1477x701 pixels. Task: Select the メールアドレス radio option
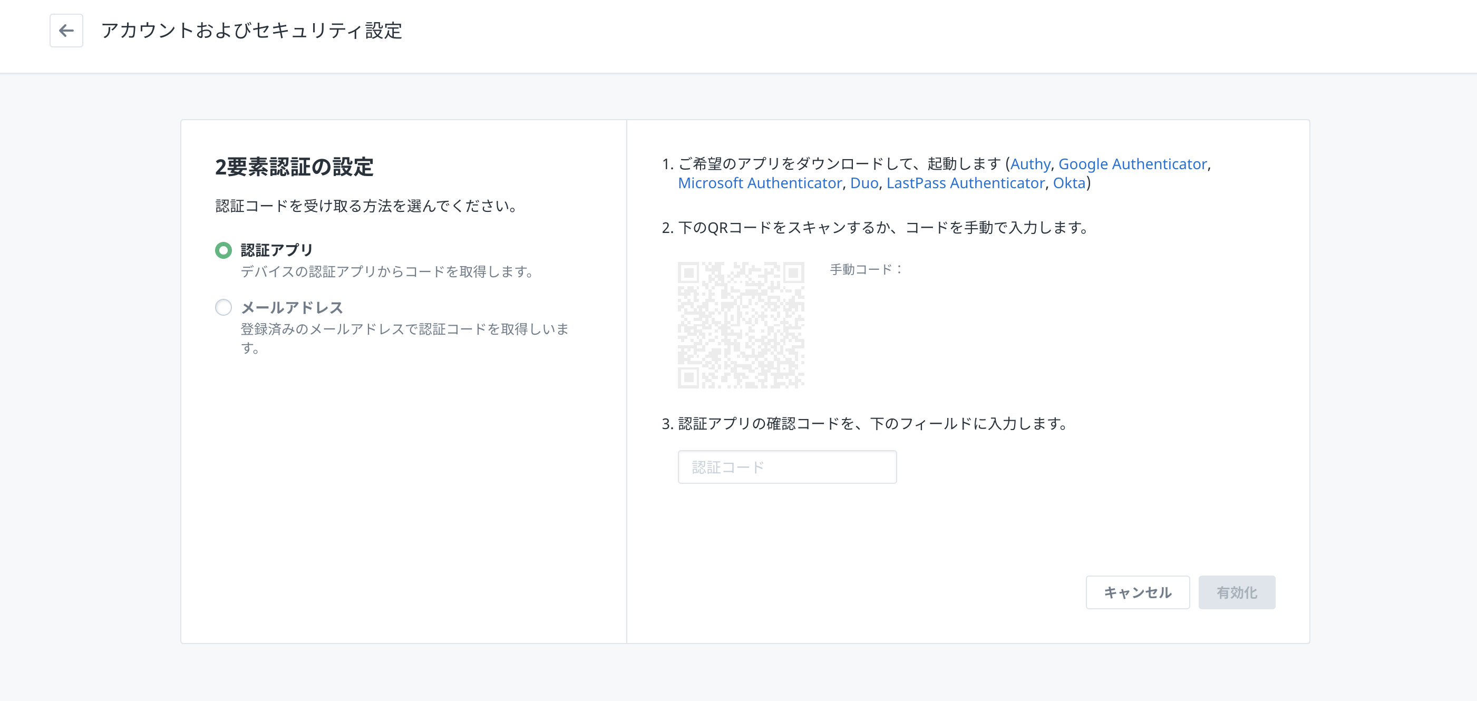coord(223,308)
